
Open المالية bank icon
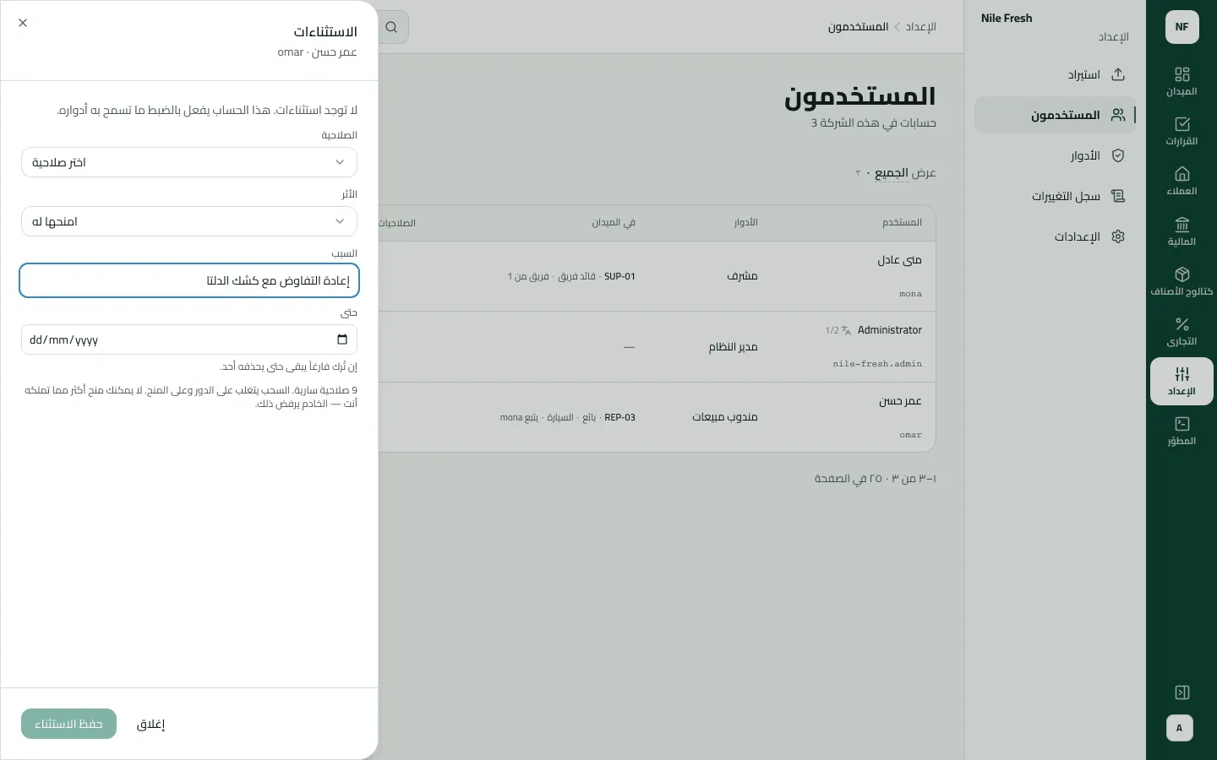[1182, 231]
